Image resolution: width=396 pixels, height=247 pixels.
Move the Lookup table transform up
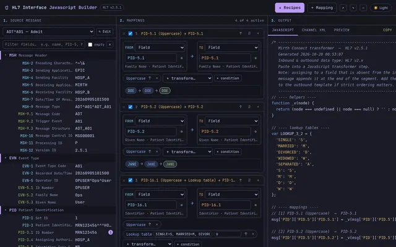coord(246,234)
